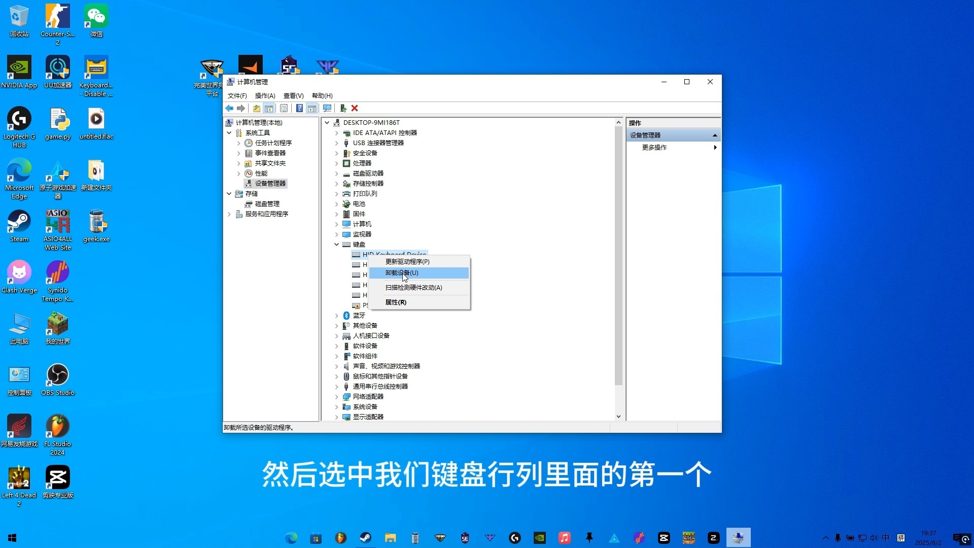Click the Help icon in the toolbar

(x=299, y=108)
